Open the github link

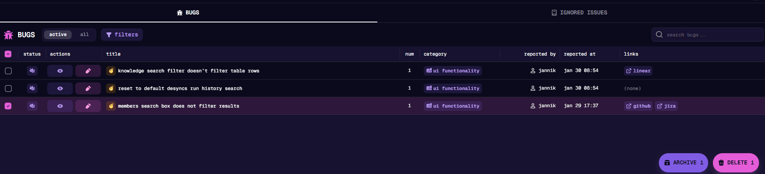pyautogui.click(x=638, y=106)
